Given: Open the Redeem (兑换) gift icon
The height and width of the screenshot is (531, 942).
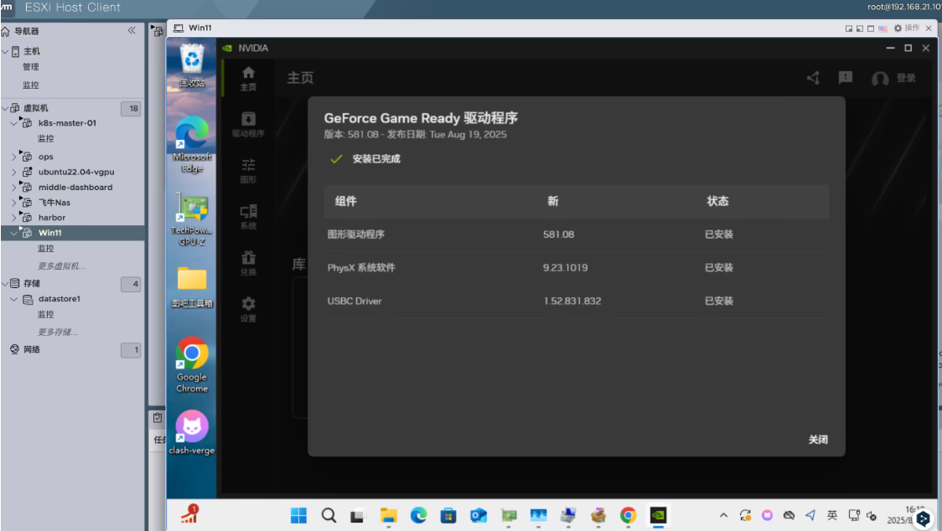Looking at the screenshot, I should click(x=248, y=262).
